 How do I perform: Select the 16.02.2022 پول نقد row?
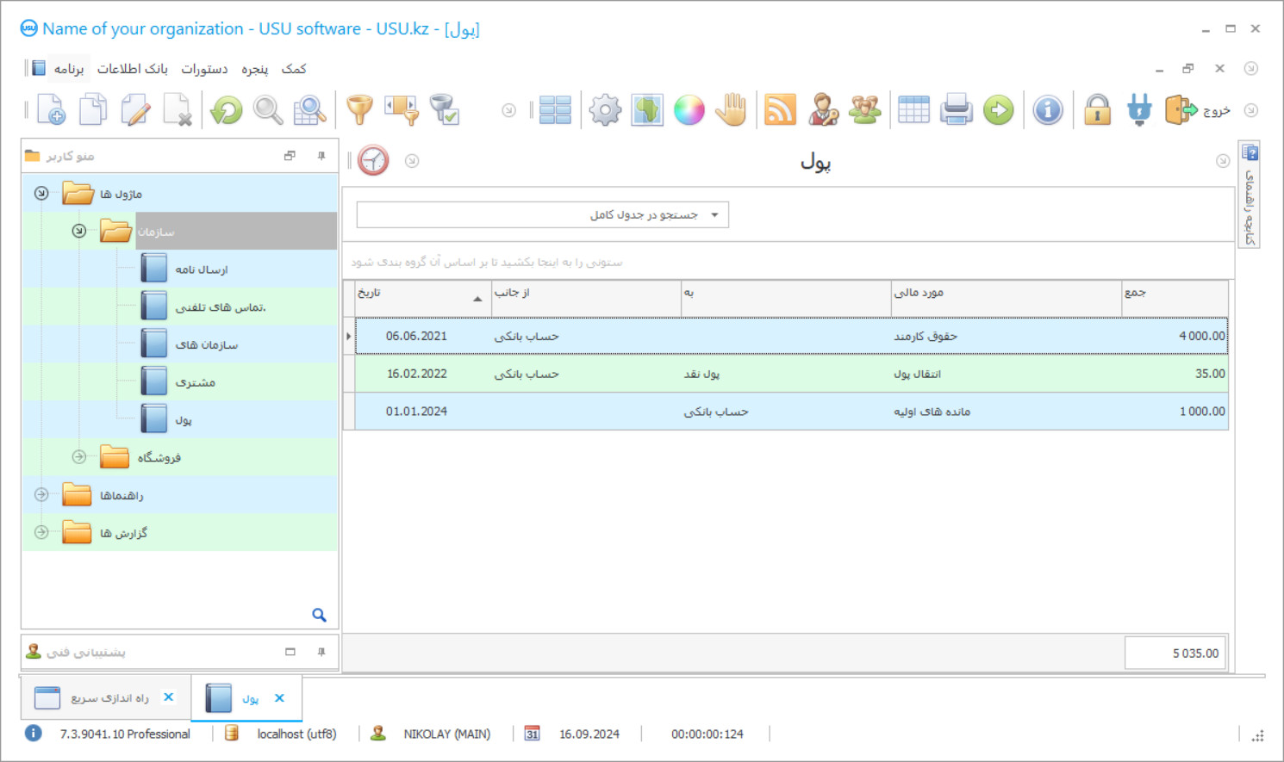pos(776,374)
